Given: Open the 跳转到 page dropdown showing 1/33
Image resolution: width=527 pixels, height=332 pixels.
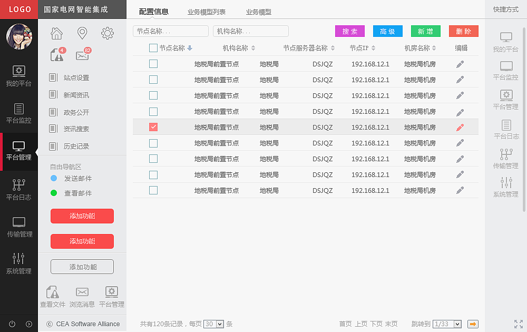Looking at the screenshot, I should point(447,324).
